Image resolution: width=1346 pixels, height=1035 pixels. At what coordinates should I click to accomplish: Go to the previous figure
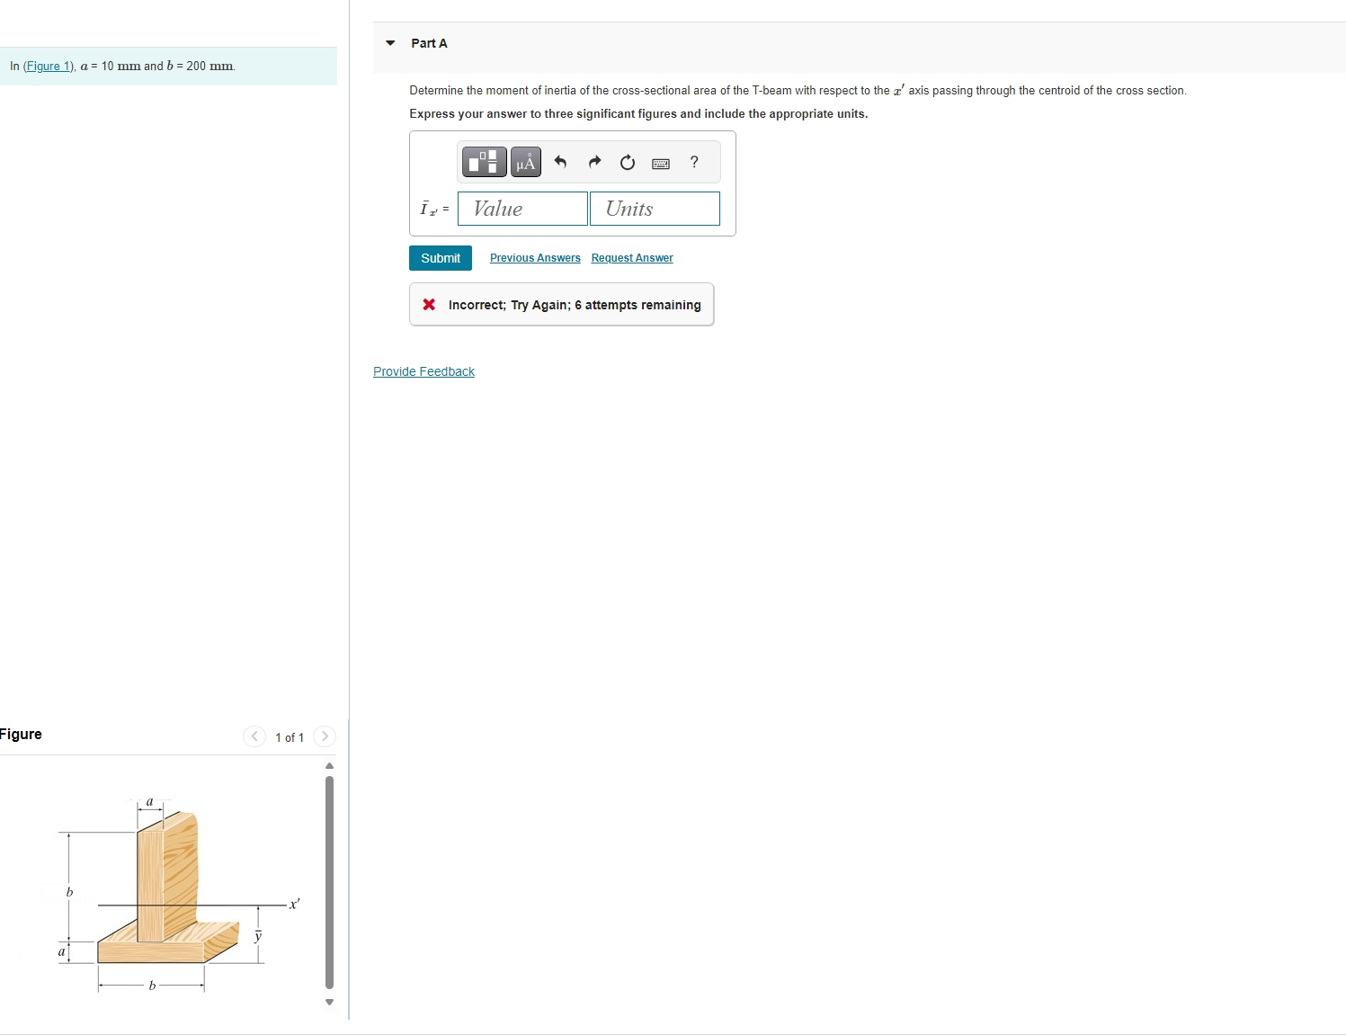coord(254,736)
